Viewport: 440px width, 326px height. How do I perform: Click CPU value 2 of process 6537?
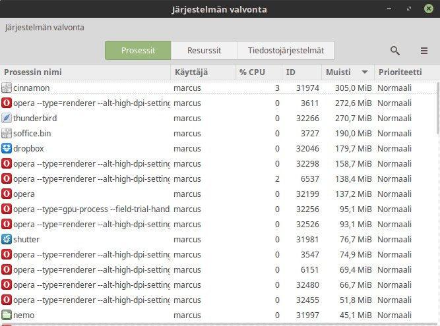tap(277, 178)
